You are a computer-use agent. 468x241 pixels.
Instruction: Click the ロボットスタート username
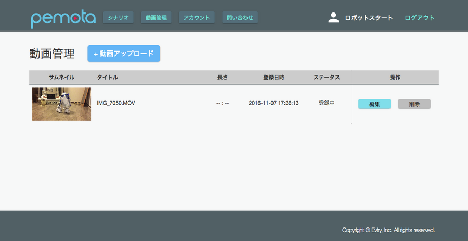tap(369, 18)
